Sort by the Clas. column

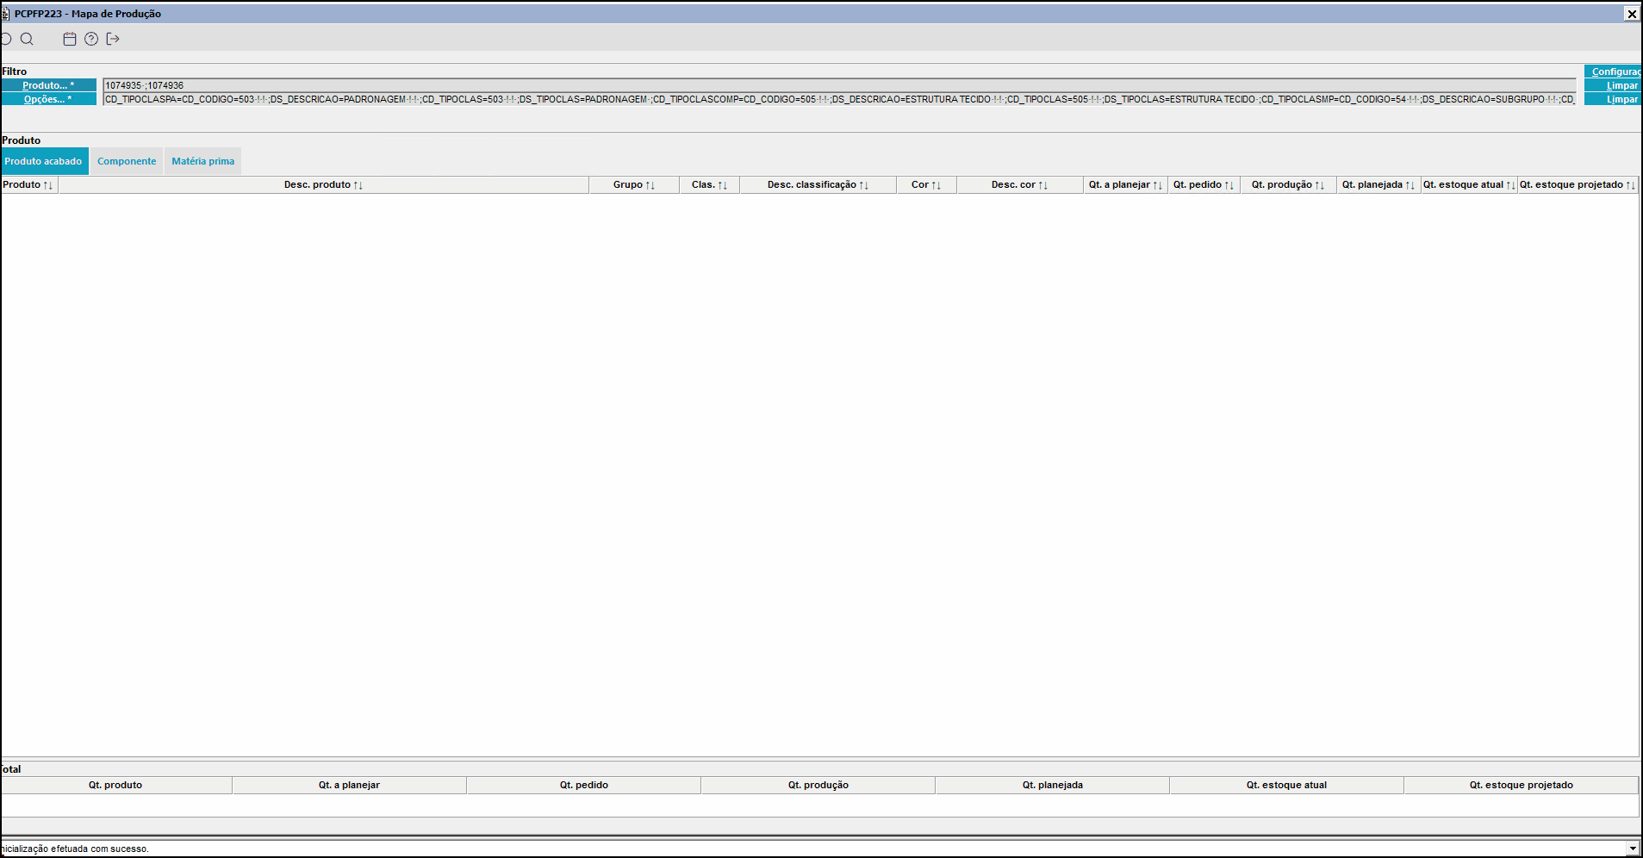point(710,184)
